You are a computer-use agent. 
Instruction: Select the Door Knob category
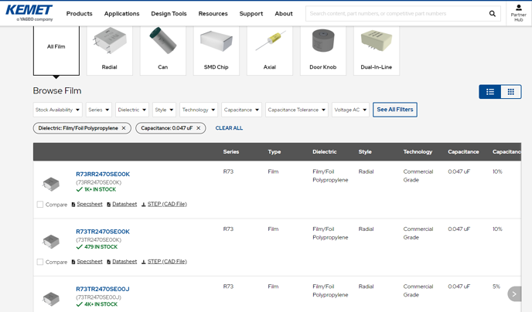pyautogui.click(x=323, y=50)
